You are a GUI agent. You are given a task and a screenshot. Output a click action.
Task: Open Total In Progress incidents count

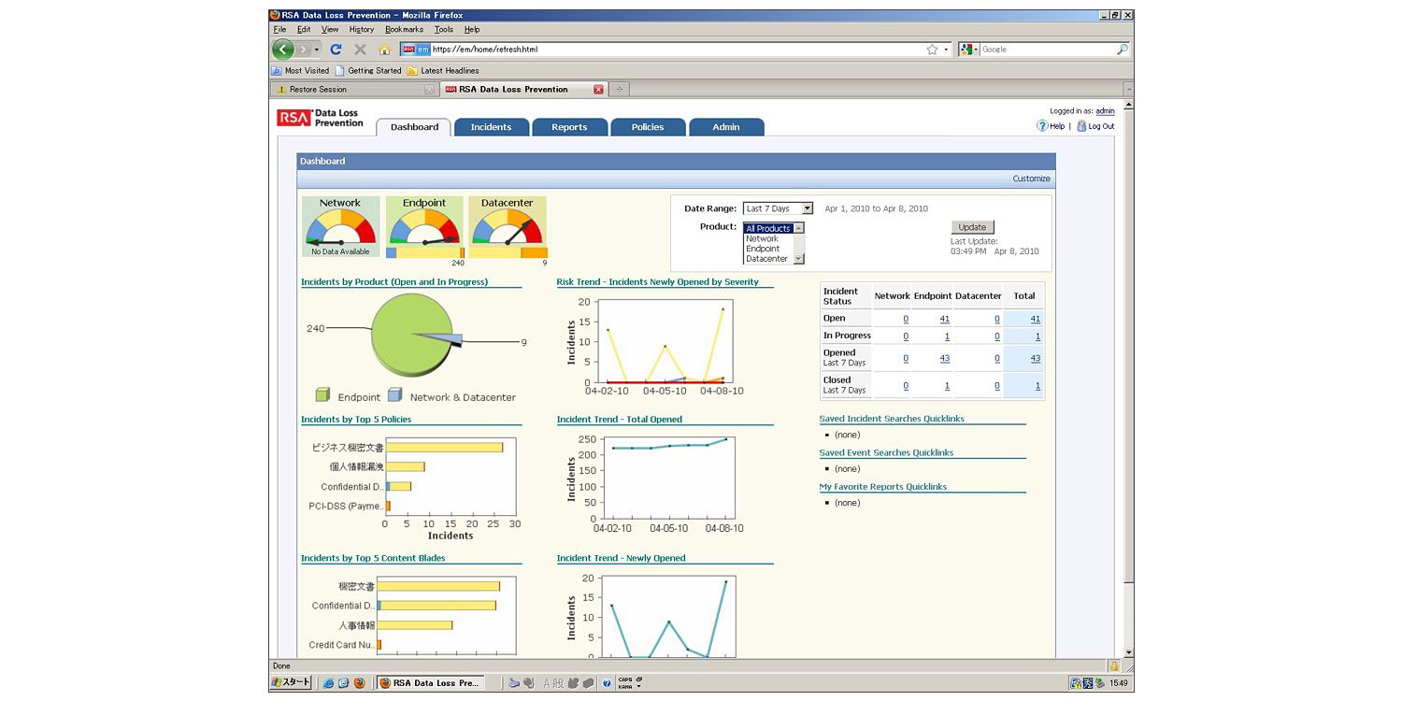(1037, 336)
